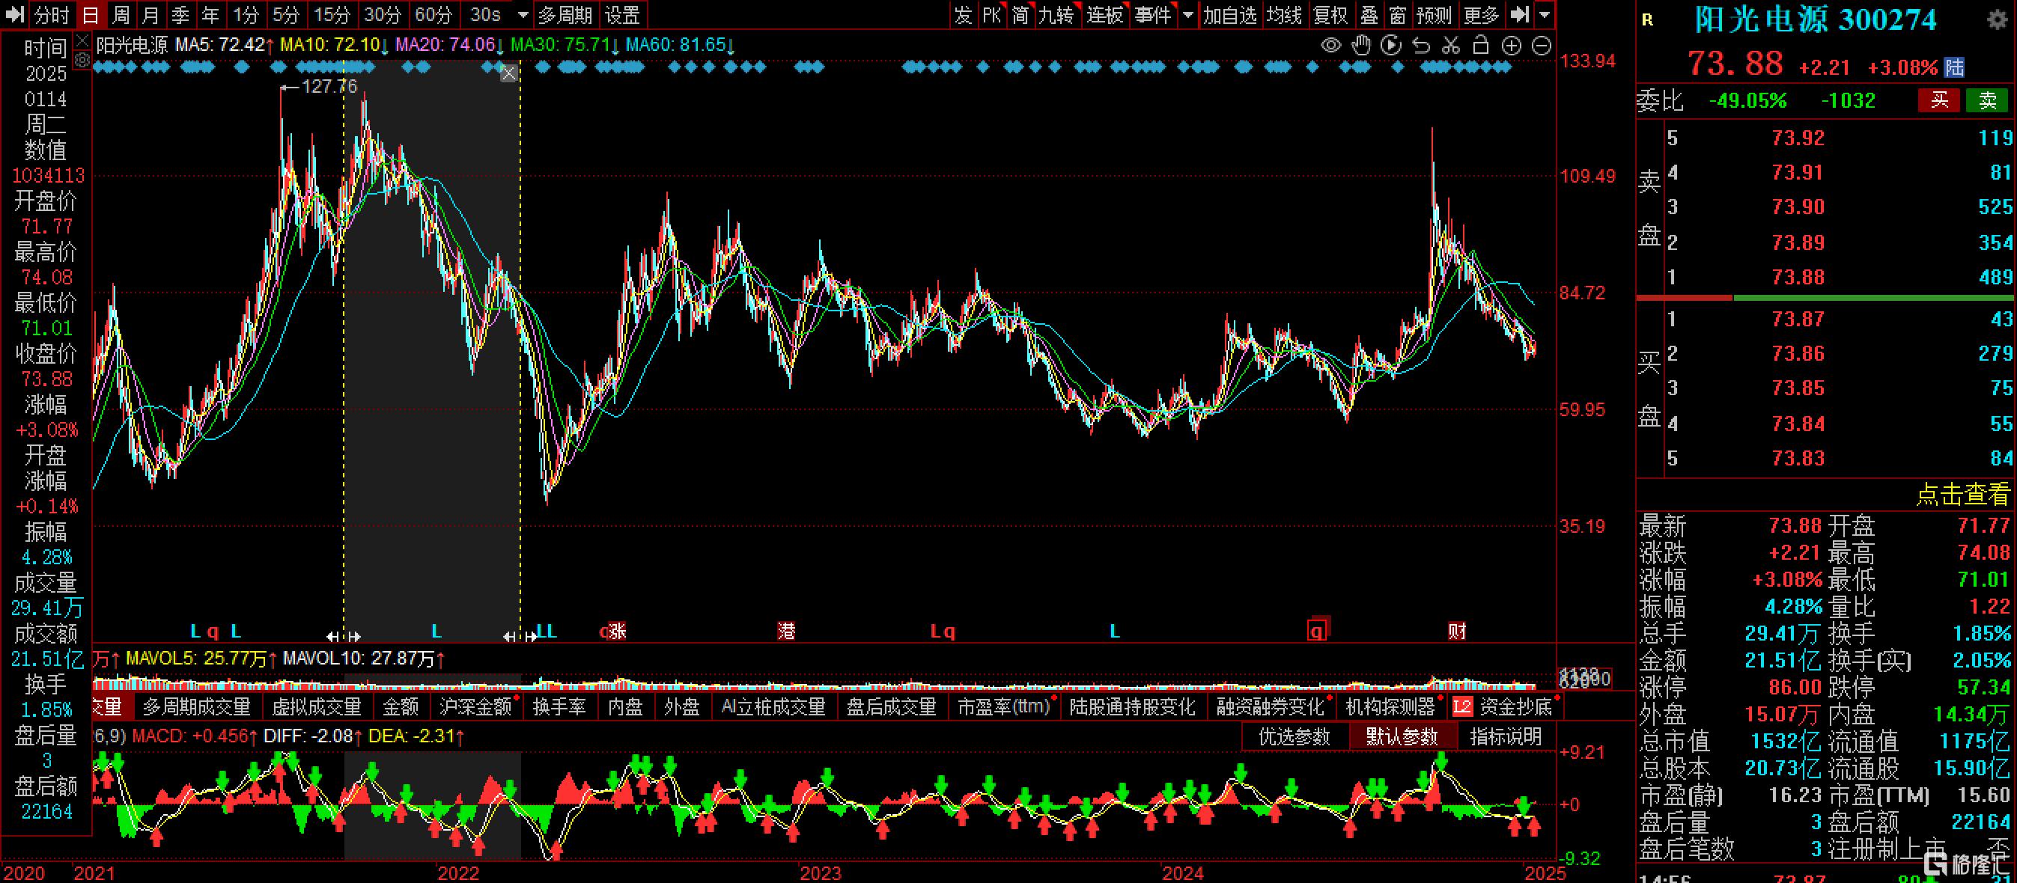Screen dimensions: 2017x883
Task: Close the shaded range selection X
Action: pos(509,73)
